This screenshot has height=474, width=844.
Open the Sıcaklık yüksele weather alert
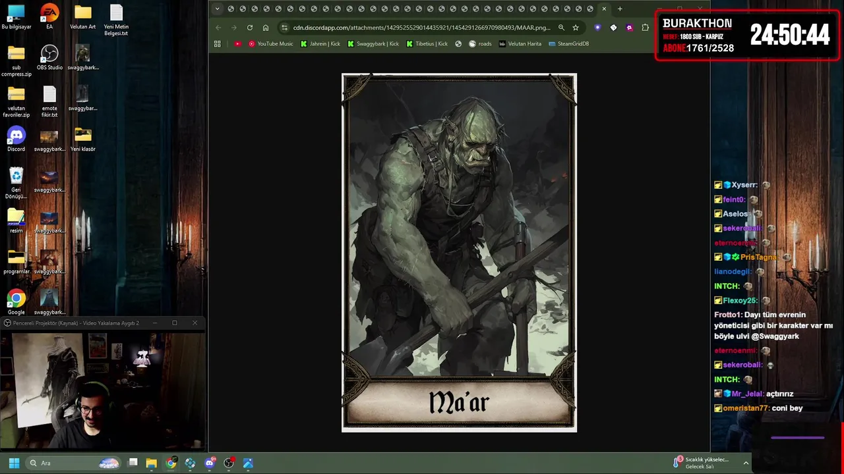click(x=700, y=463)
